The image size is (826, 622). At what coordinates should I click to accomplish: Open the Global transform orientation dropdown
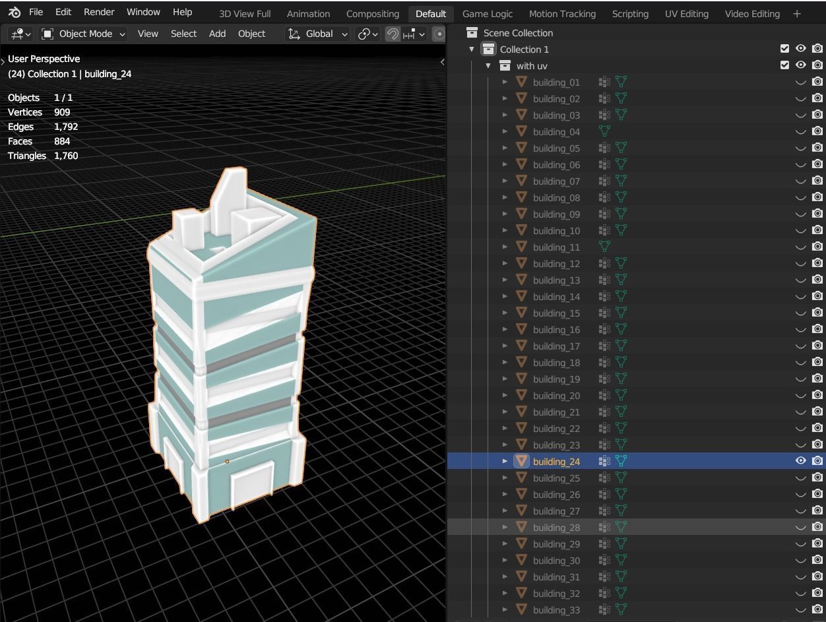click(x=318, y=34)
